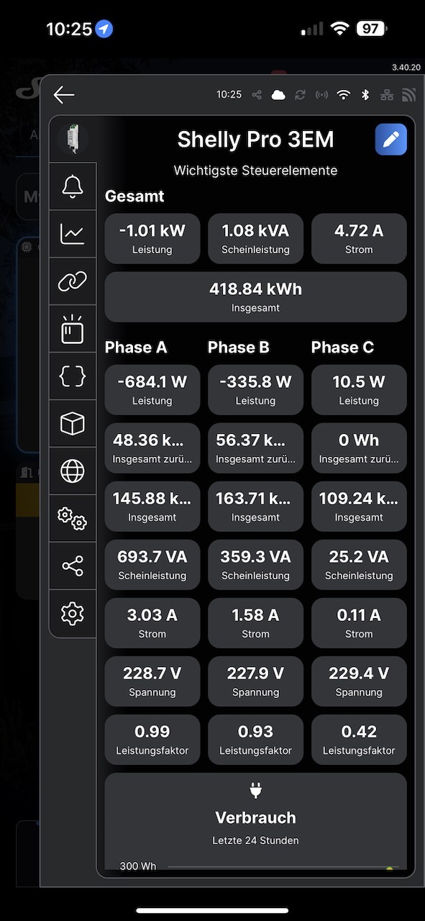Tap the 418.84 kWh Insgesamt tile
Image resolution: width=425 pixels, height=921 pixels.
click(x=256, y=297)
